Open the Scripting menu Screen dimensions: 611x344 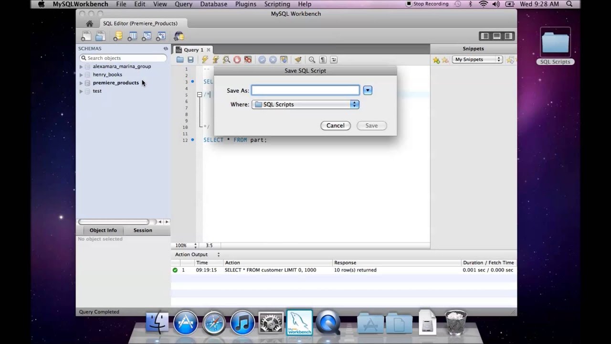click(277, 4)
